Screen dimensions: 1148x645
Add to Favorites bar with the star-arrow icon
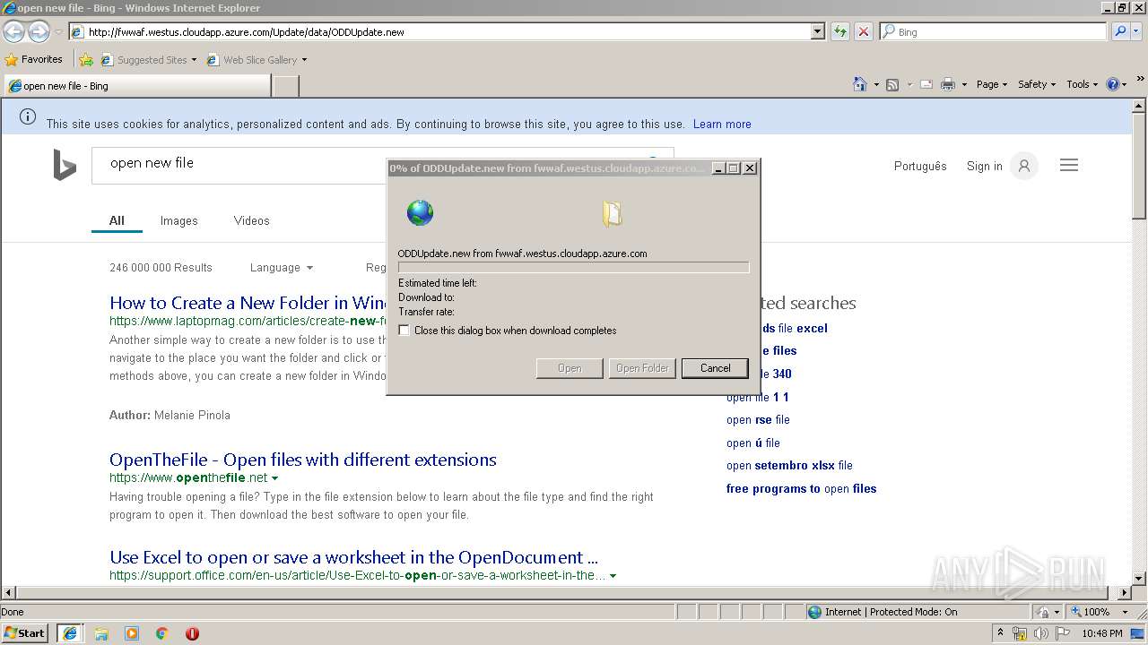click(x=86, y=60)
